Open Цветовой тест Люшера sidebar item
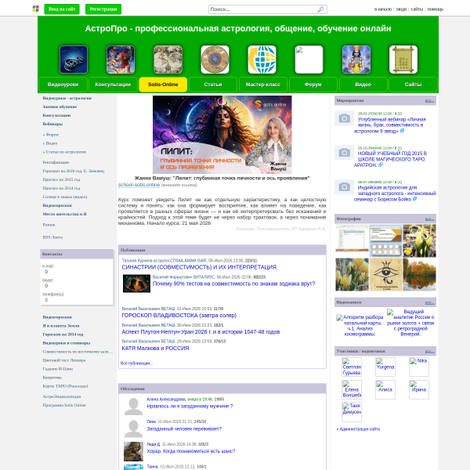The height and width of the screenshot is (470, 470). tap(64, 360)
